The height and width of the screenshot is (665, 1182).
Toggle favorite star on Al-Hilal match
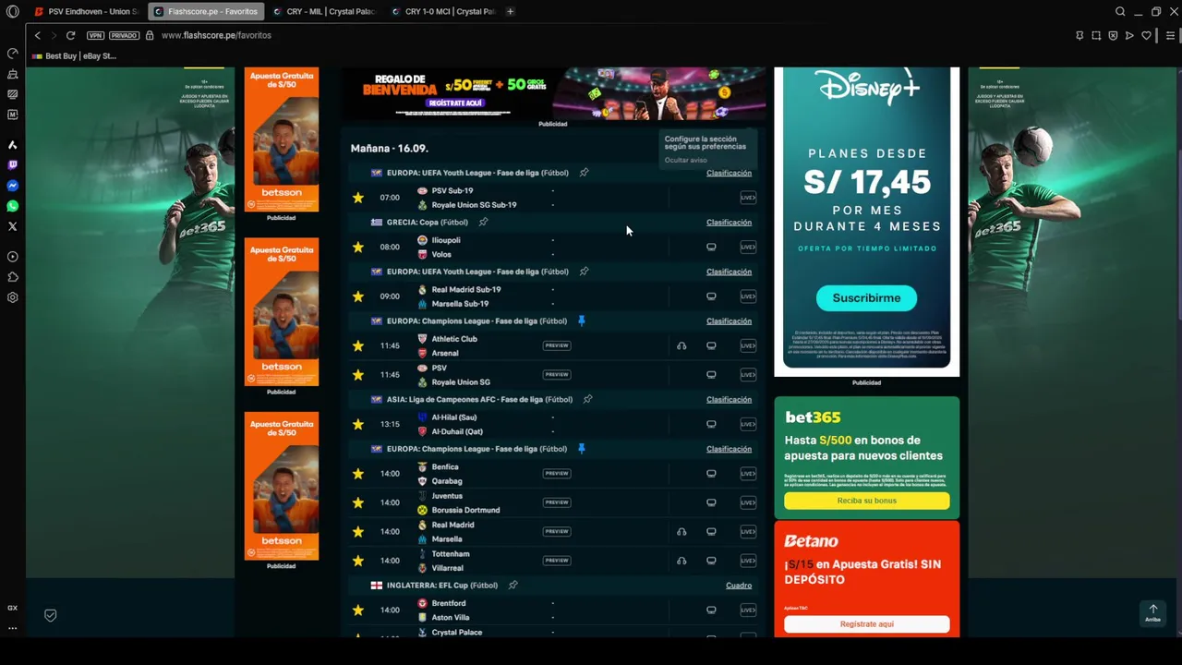click(x=358, y=424)
